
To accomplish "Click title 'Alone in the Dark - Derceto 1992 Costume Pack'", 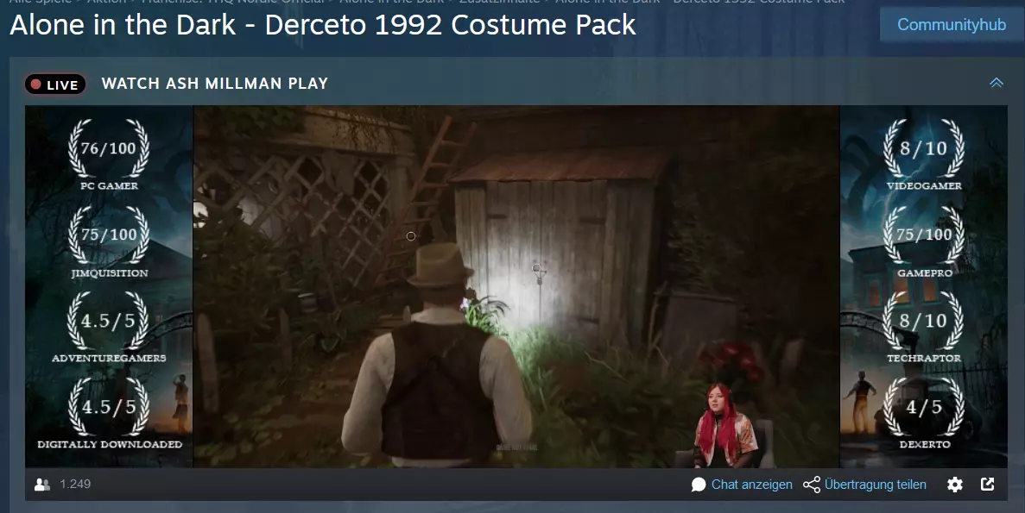I will pyautogui.click(x=323, y=25).
